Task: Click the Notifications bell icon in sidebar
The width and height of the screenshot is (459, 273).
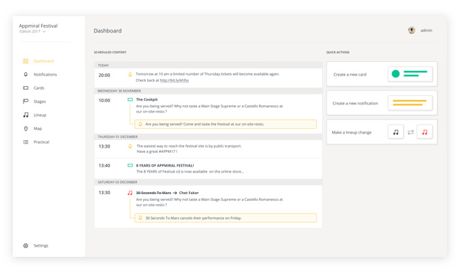Action: point(26,75)
